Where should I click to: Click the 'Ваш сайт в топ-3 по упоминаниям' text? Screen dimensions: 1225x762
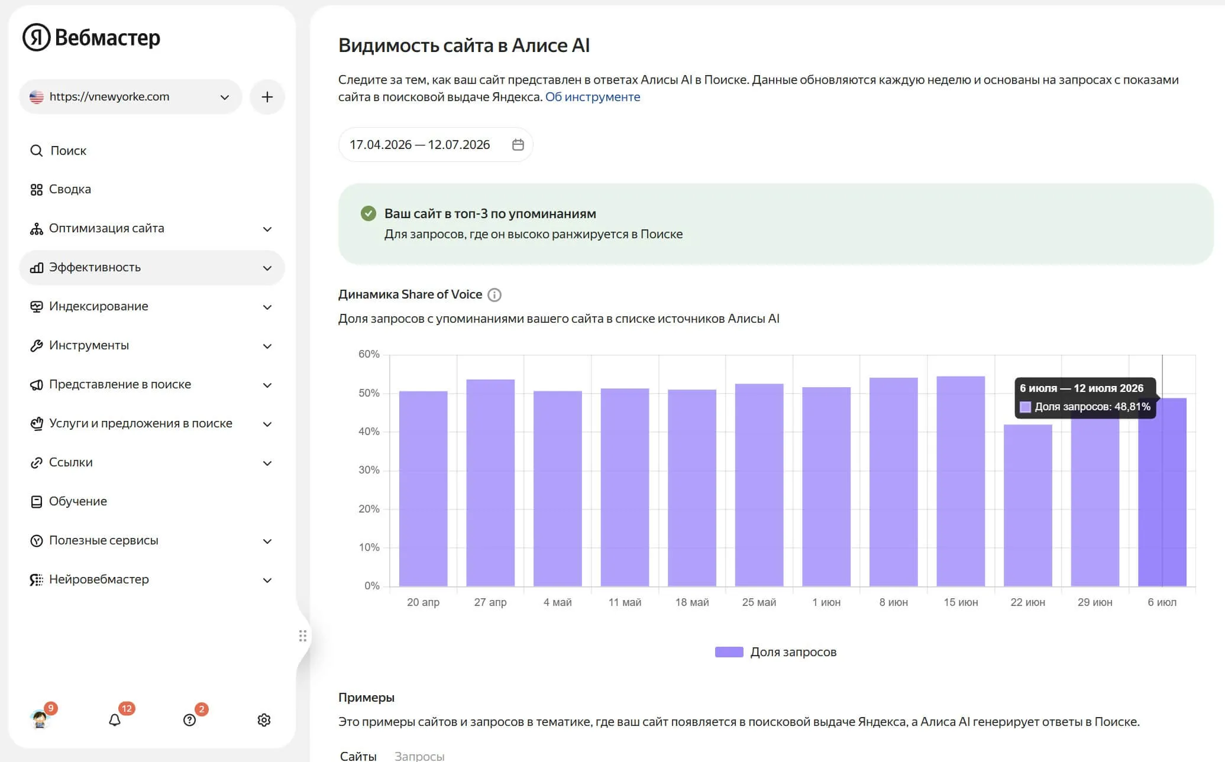tap(490, 213)
